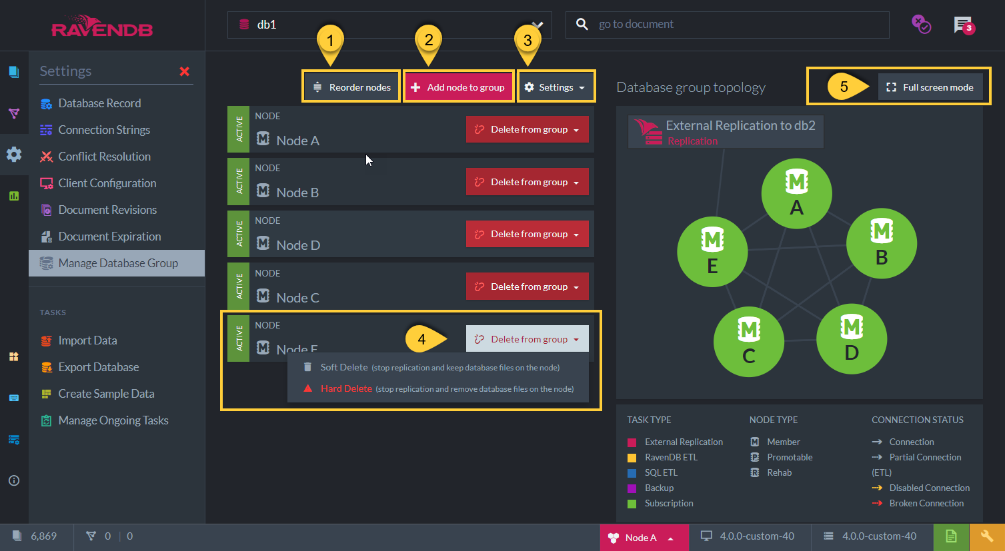Click Add node to group button
Image resolution: width=1005 pixels, height=551 pixels.
pos(458,87)
